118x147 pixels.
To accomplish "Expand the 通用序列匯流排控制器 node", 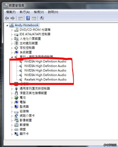I will [x=12, y=89].
